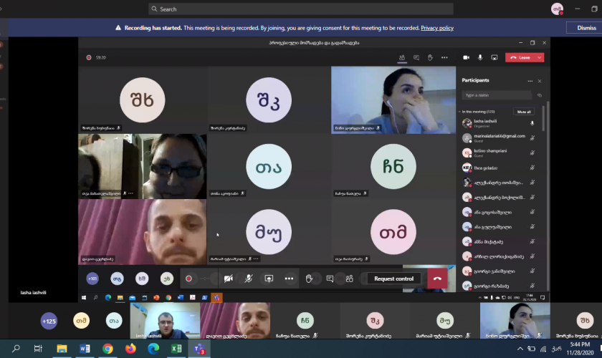The height and width of the screenshot is (358, 602).
Task: Select bearded man video thumbnail in bottom strip
Action: [235, 320]
